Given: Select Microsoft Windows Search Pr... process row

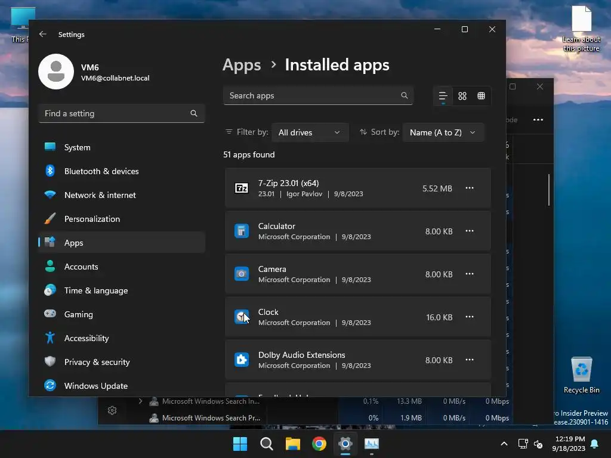Looking at the screenshot, I should coord(304,418).
